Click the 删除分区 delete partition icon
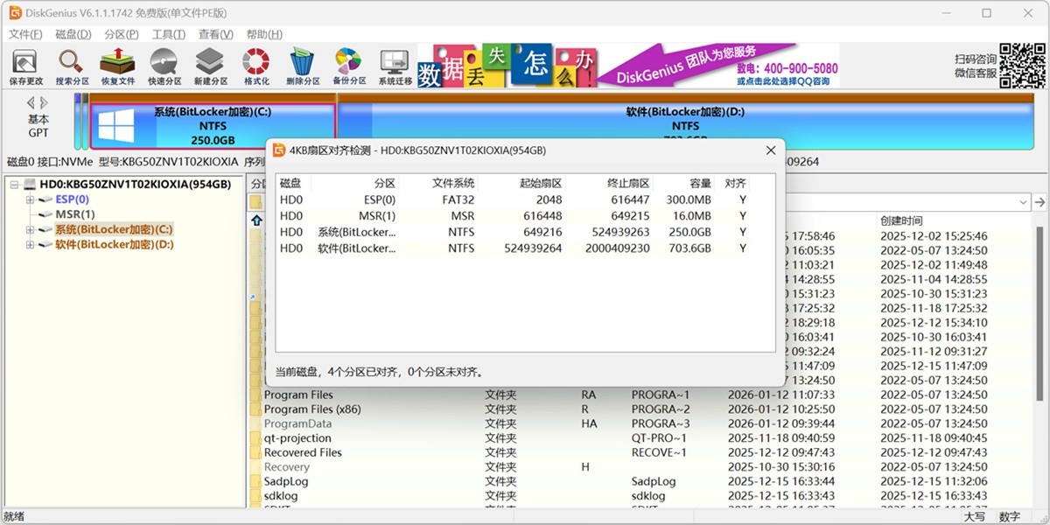The height and width of the screenshot is (525, 1050). click(303, 66)
